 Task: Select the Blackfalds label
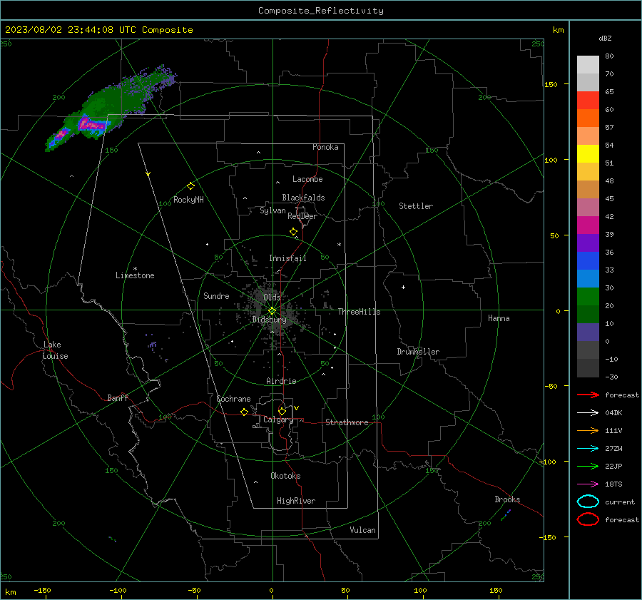point(303,198)
